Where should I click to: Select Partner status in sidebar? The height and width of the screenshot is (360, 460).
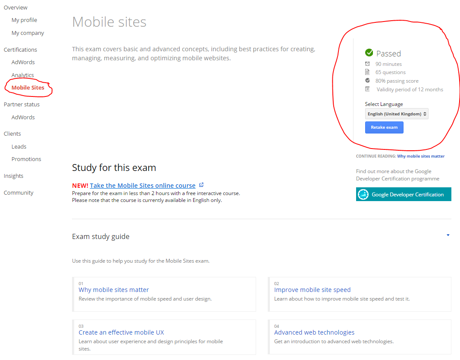(x=22, y=105)
